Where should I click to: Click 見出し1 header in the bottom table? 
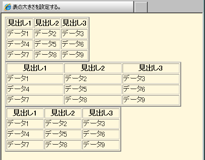click(25, 113)
